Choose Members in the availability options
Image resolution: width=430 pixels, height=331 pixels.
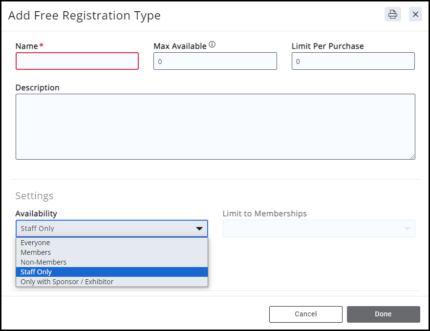pos(36,252)
